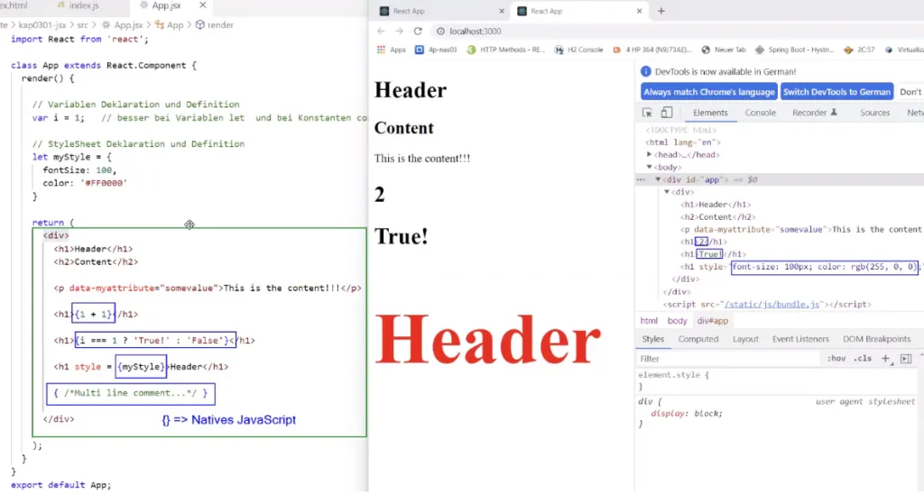Viewport: 924px width, 494px height.
Task: Switch to the Elements panel tab
Action: pos(710,113)
